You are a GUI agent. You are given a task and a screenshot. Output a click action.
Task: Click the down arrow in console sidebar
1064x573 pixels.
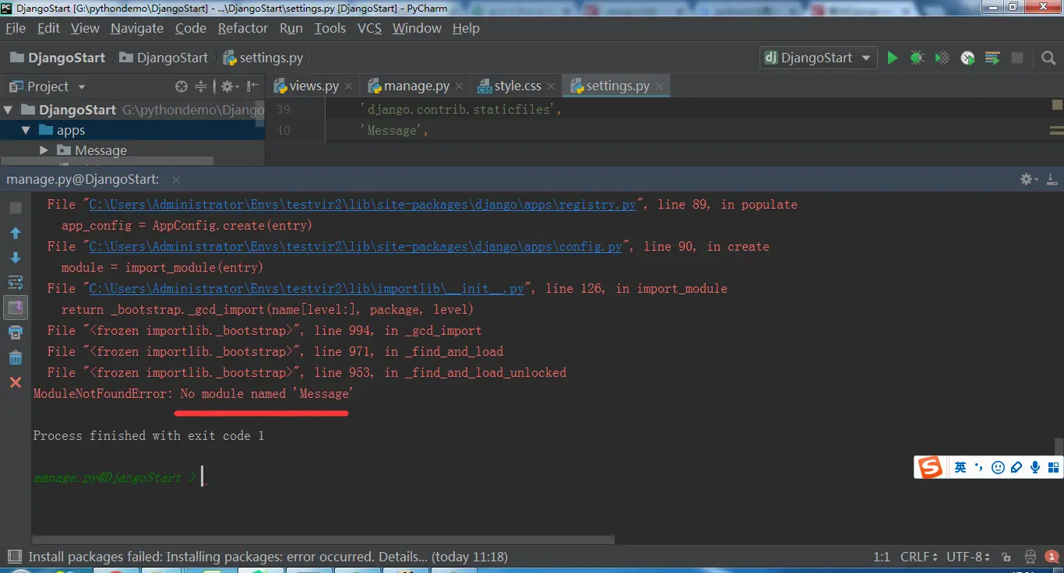click(16, 258)
